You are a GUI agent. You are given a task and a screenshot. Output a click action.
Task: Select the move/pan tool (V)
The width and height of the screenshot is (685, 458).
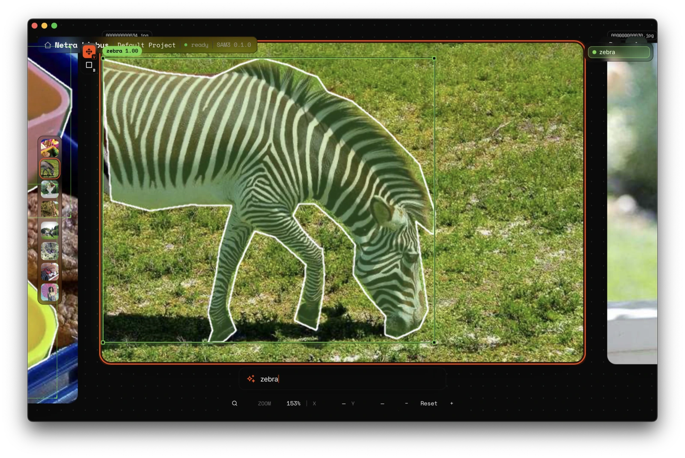[x=89, y=52]
